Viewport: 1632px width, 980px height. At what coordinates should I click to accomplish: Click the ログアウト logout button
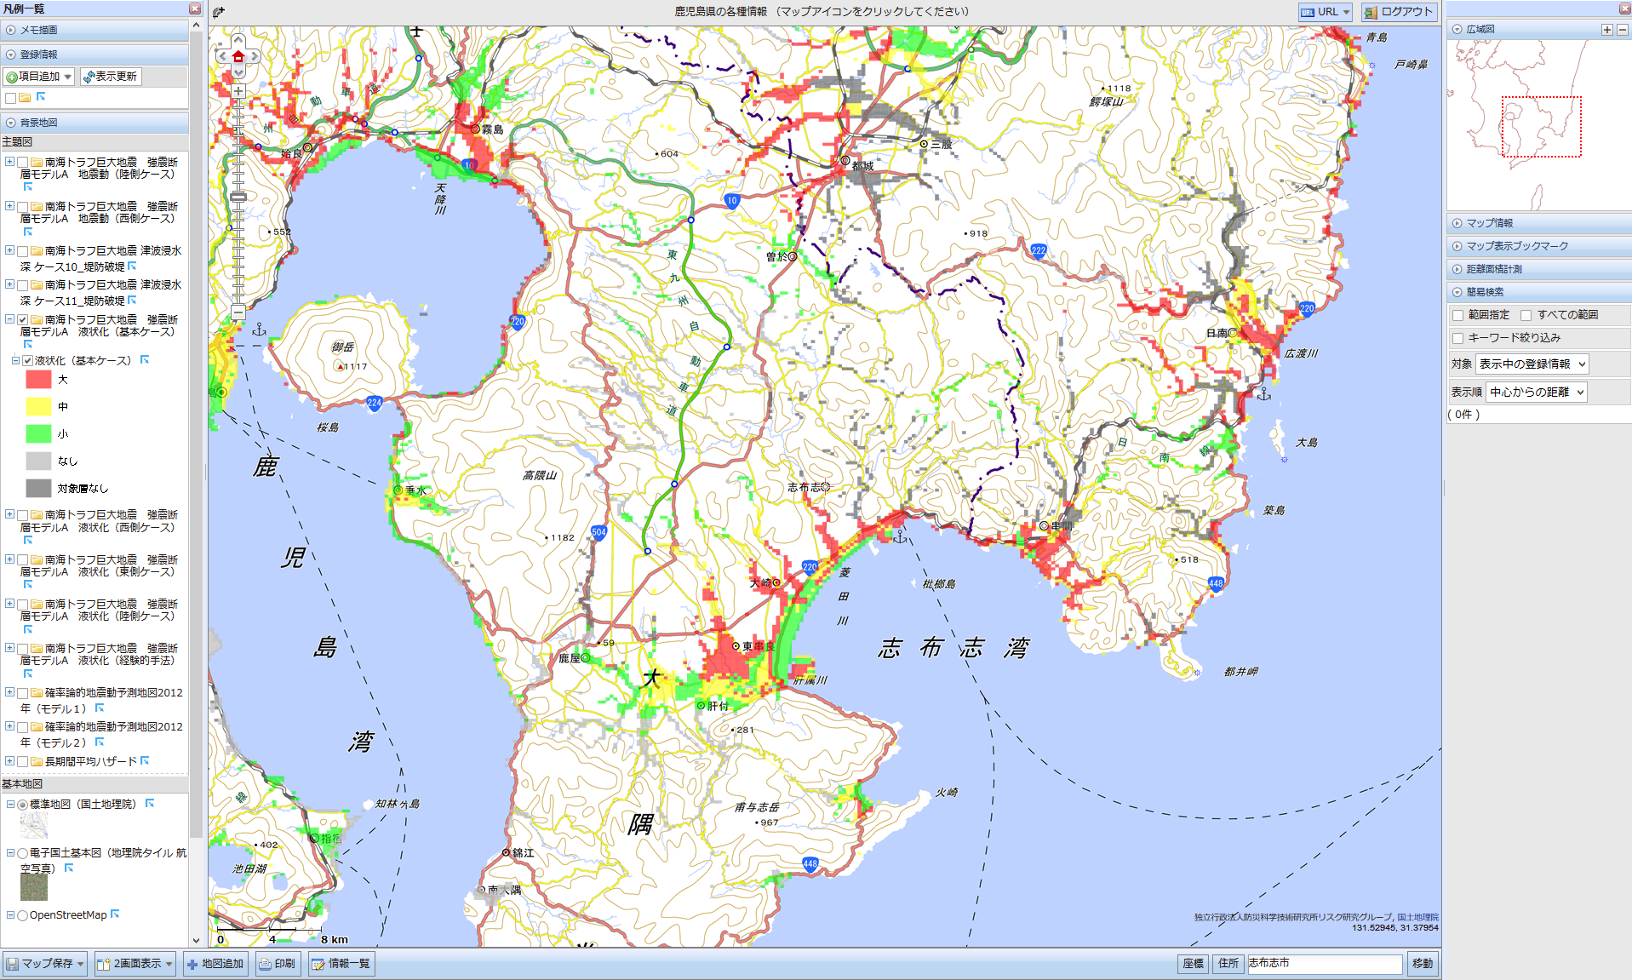(x=1399, y=12)
